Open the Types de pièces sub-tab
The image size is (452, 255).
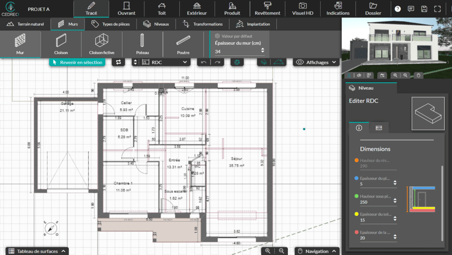pyautogui.click(x=111, y=24)
